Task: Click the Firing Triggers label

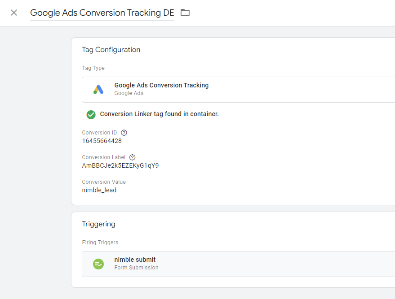Action: [100, 243]
